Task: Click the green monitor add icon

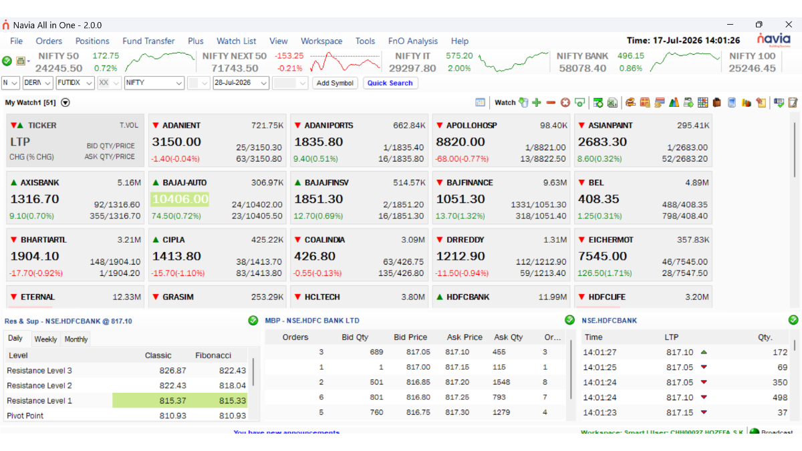Action: [x=579, y=102]
